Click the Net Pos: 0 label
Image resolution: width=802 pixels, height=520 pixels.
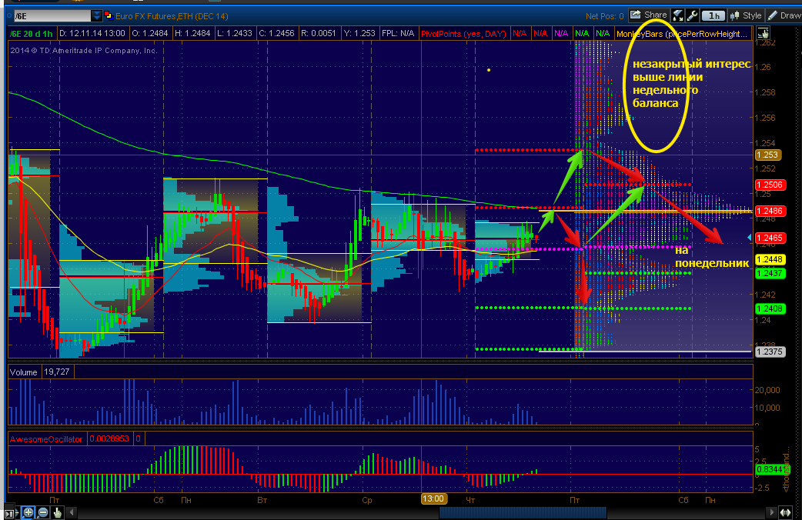click(604, 16)
